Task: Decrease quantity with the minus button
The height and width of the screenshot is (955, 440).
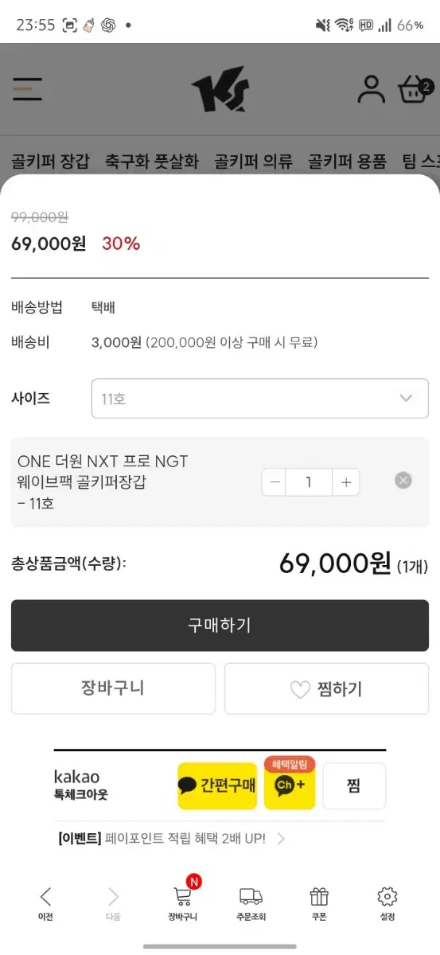Action: [x=275, y=482]
